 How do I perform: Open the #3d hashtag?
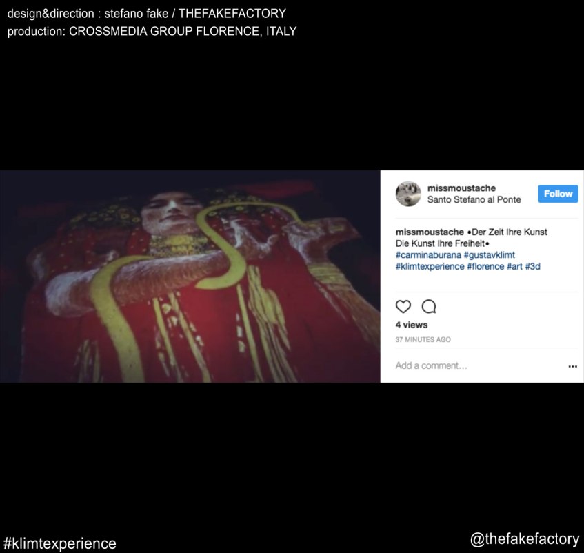(532, 267)
